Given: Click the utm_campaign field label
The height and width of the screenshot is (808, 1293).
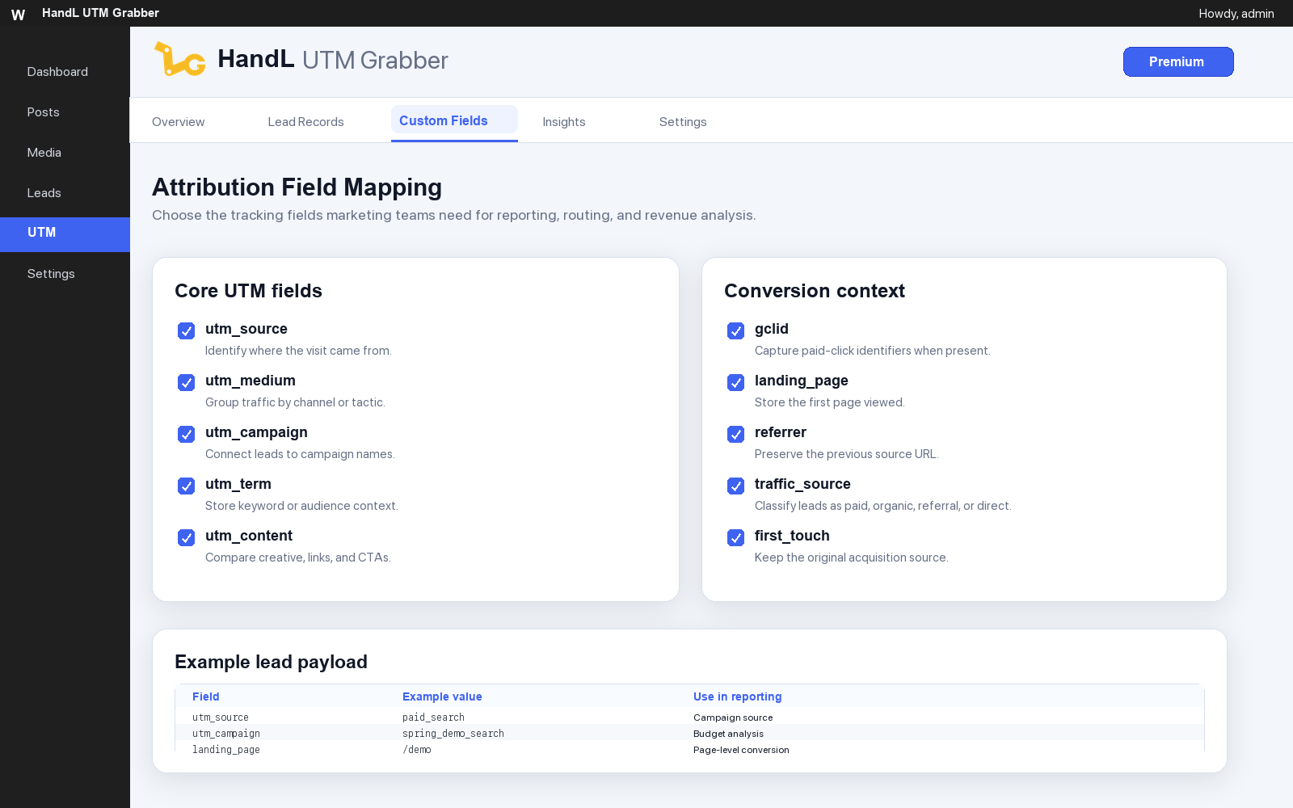Looking at the screenshot, I should pyautogui.click(x=256, y=432).
